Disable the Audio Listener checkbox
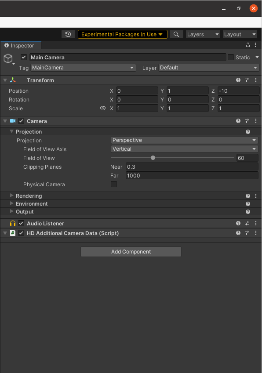The height and width of the screenshot is (373, 262). point(21,223)
